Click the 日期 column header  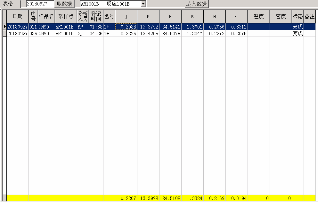coord(18,16)
